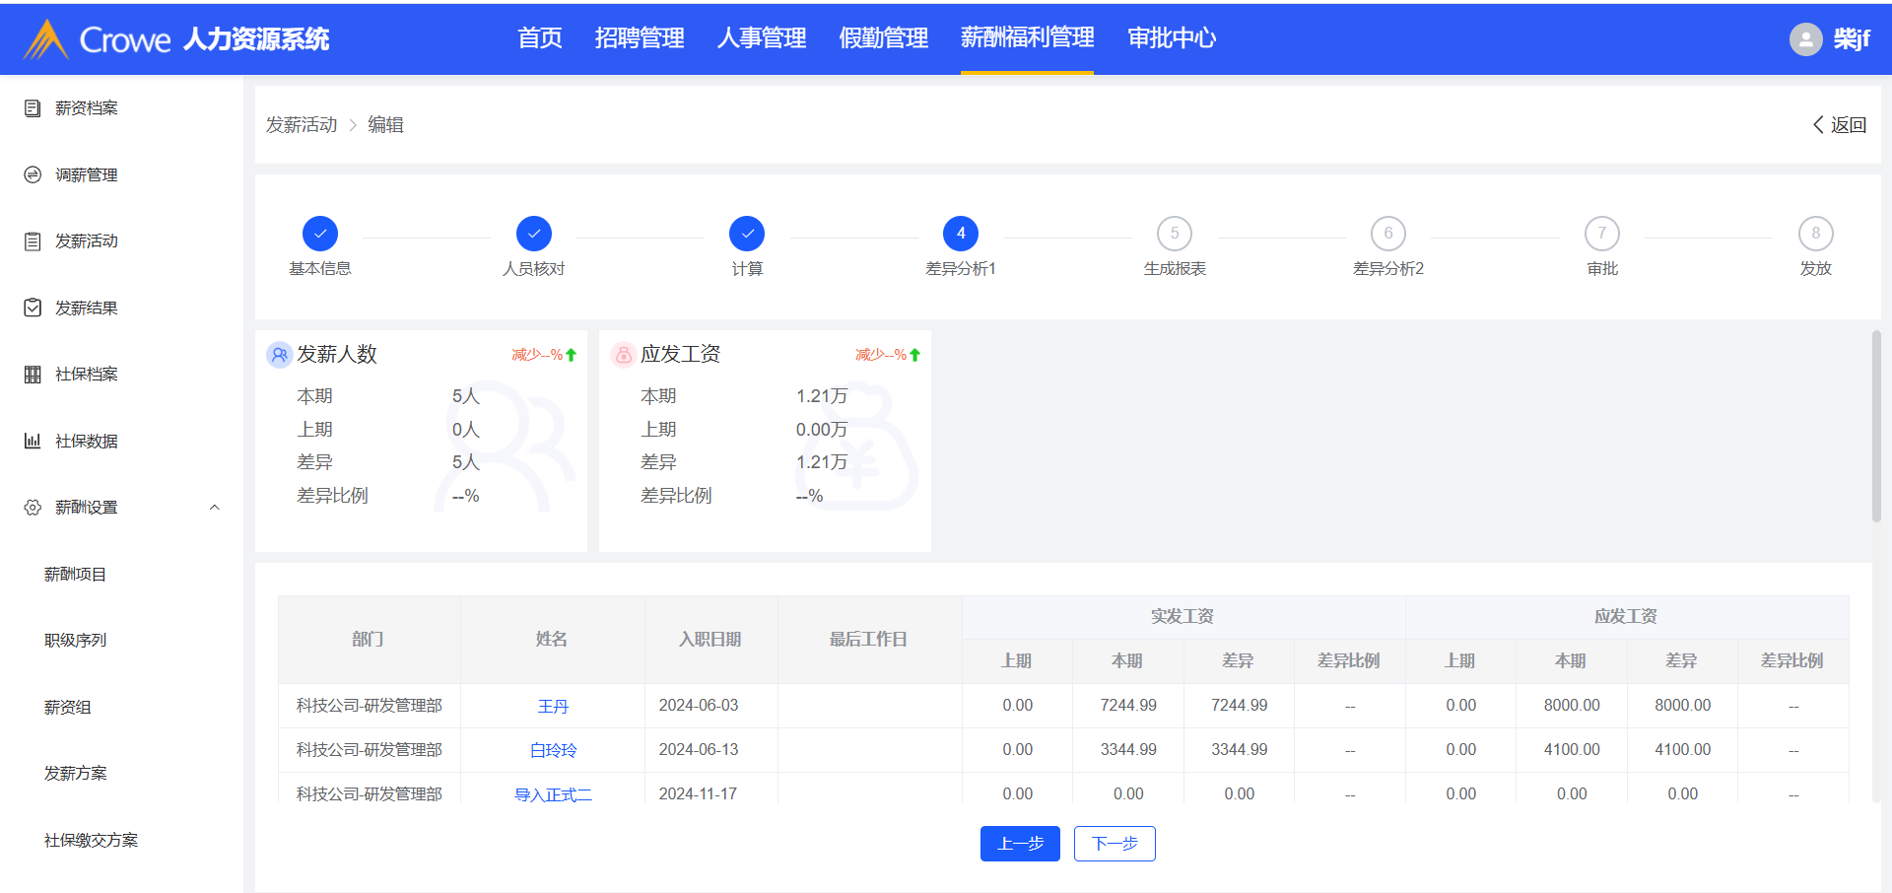1892x893 pixels.
Task: Click the 编辑 breadcrumb text
Action: [x=385, y=125]
